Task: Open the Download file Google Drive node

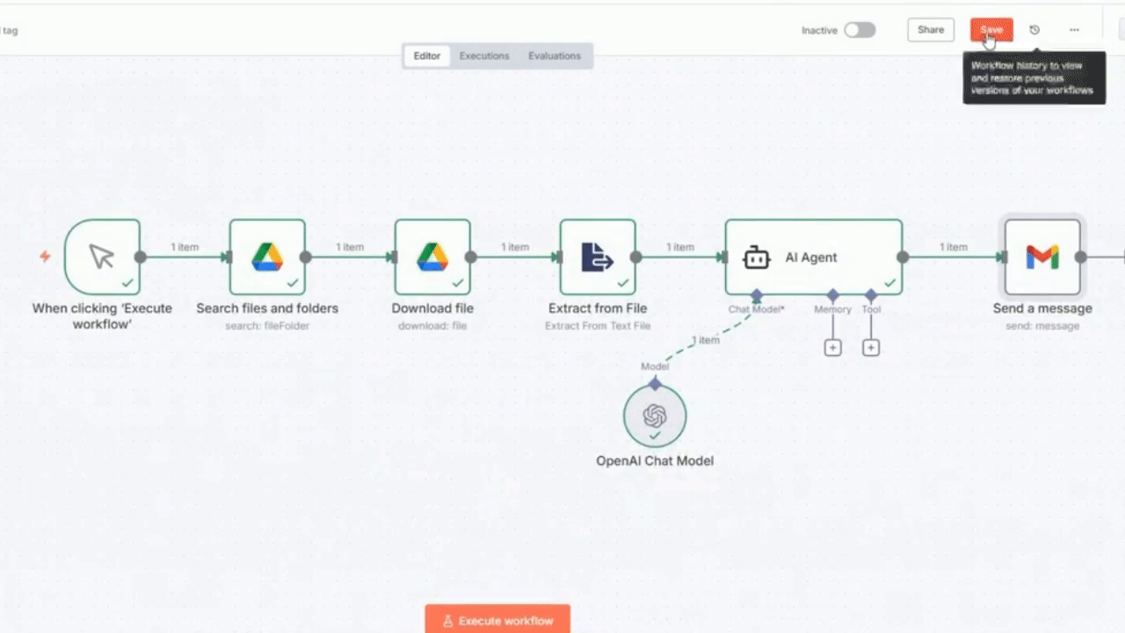Action: tap(432, 257)
